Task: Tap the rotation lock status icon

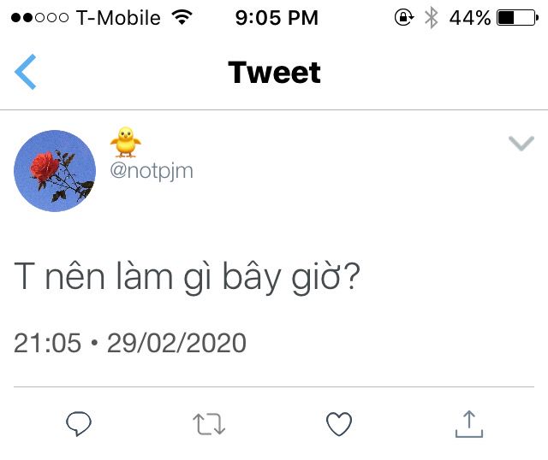Action: [404, 17]
